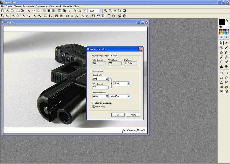Open the Dopasowanie menu
The height and width of the screenshot is (164, 230).
coord(41,6)
